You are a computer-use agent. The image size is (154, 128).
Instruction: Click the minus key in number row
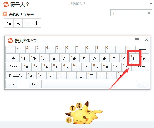click(x=120, y=50)
